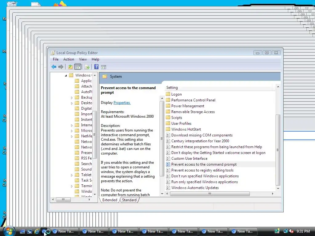The height and width of the screenshot is (236, 315).
Task: Click settings list horizontal scrollbar thumb
Action: [x=210, y=194]
